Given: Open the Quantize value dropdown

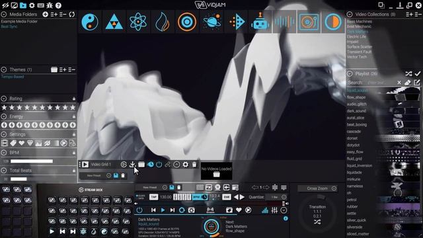Looking at the screenshot, I should [x=284, y=197].
